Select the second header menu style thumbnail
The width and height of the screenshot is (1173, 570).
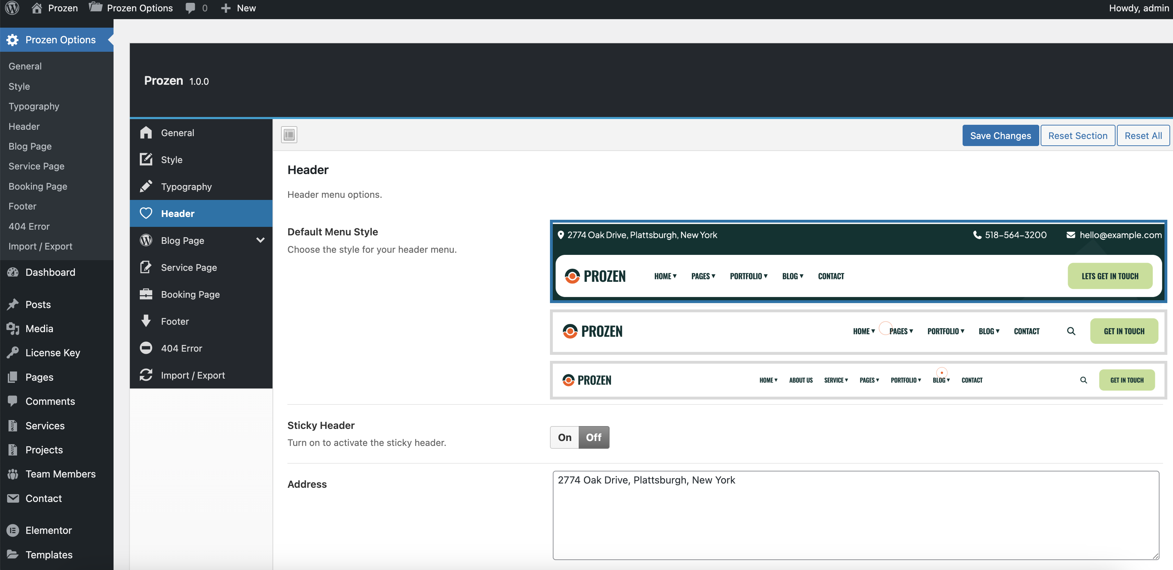pyautogui.click(x=858, y=331)
